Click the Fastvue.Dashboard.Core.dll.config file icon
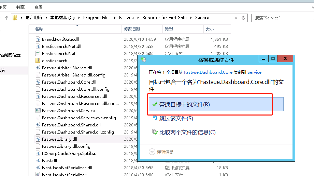Screen dimensions: 314x176 point(38,89)
